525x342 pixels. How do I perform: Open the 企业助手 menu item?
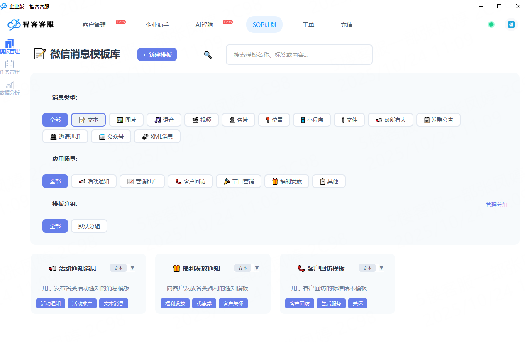(157, 24)
